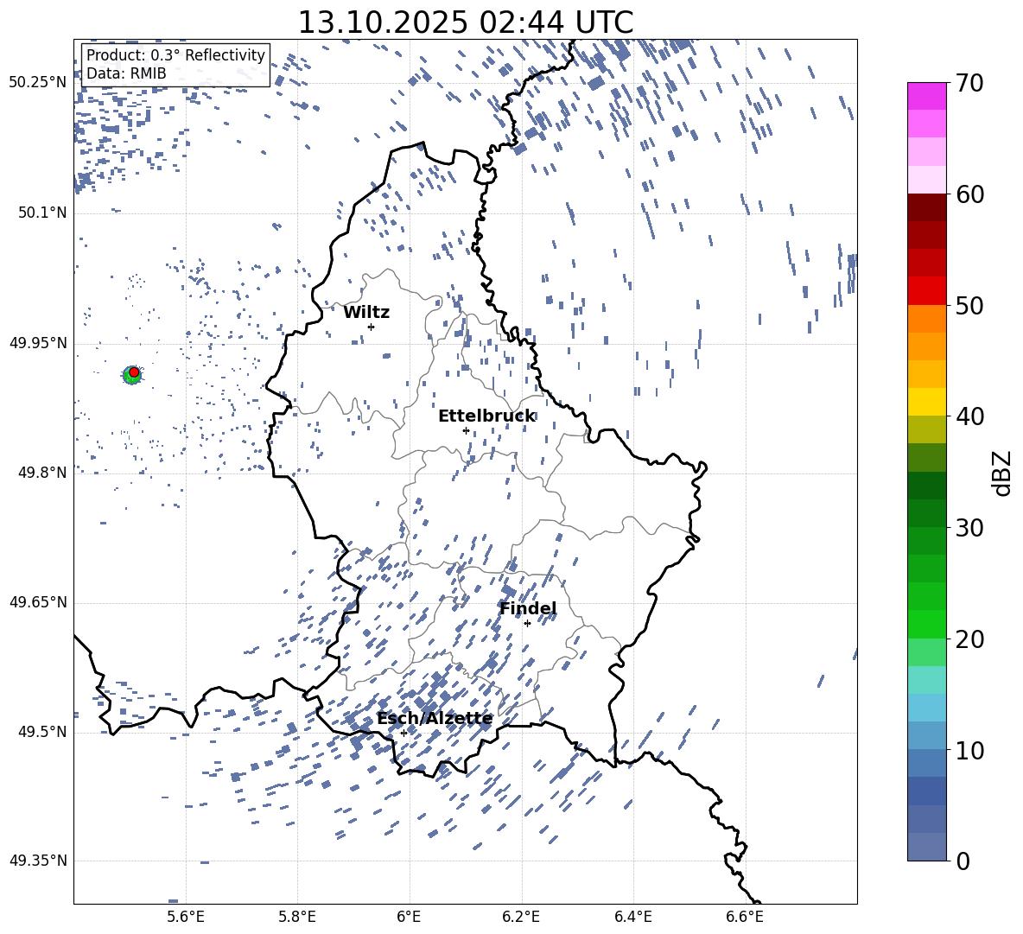The height and width of the screenshot is (934, 1023).
Task: Click the colorbar tick label 40
Action: pos(969,416)
